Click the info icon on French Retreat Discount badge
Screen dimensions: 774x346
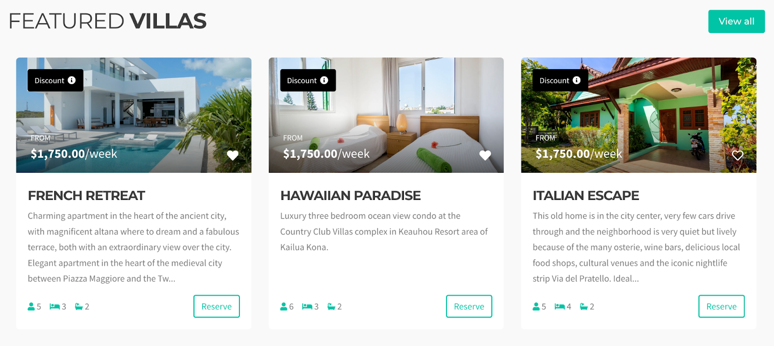click(72, 80)
